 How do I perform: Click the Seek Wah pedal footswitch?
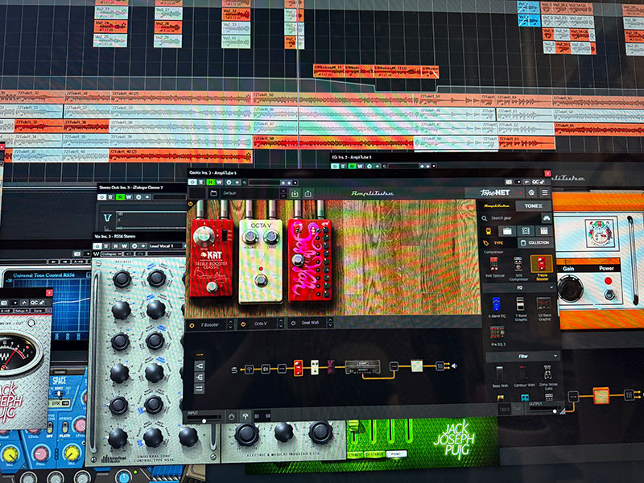(x=297, y=259)
